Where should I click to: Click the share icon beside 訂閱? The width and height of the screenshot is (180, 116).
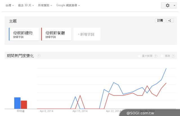point(170,21)
